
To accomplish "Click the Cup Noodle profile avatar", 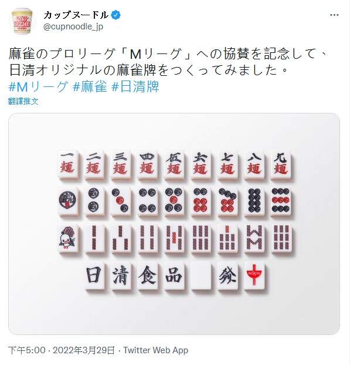I will pos(22,21).
